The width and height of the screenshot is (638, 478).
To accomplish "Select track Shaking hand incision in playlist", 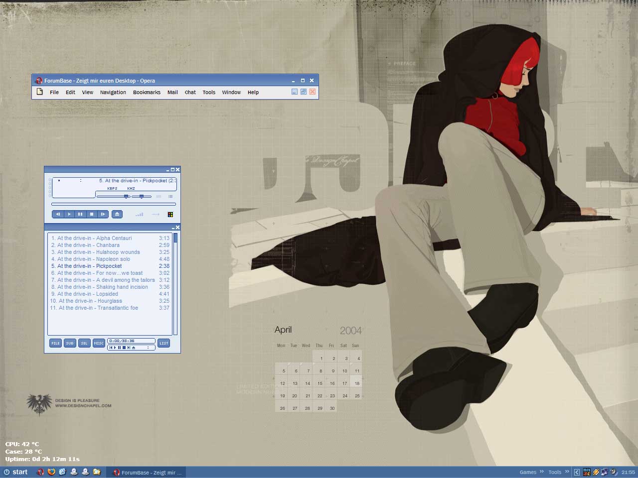I will click(110, 287).
